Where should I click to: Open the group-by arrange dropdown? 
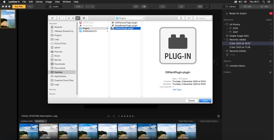click(85, 18)
